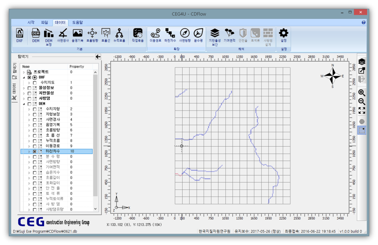Expand the 프로젝트 tree node
This screenshot has height=245, width=378.
[x=24, y=72]
